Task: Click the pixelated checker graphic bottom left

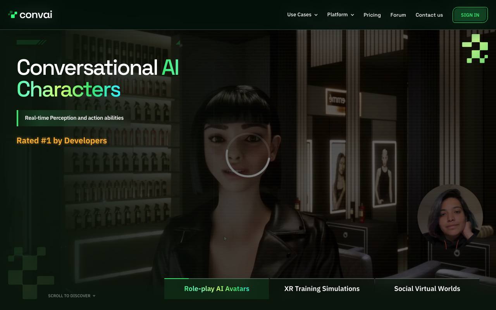Action: [31, 273]
